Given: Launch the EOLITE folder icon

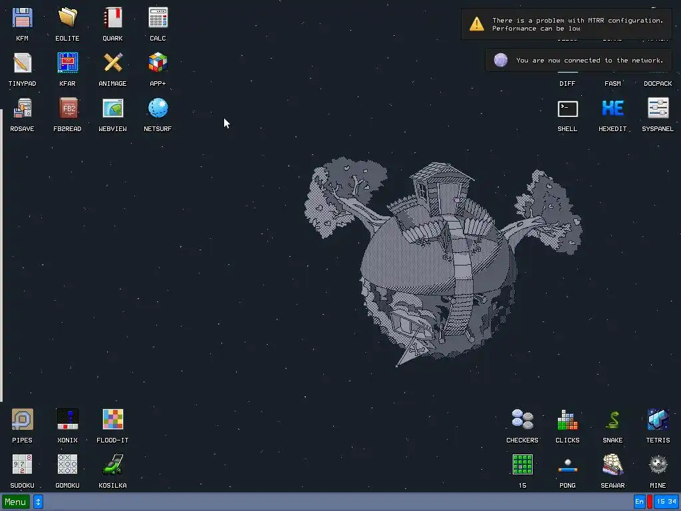Looking at the screenshot, I should (67, 18).
